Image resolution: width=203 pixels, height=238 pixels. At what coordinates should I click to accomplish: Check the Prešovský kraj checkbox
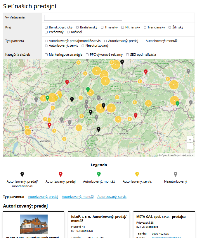click(46, 32)
